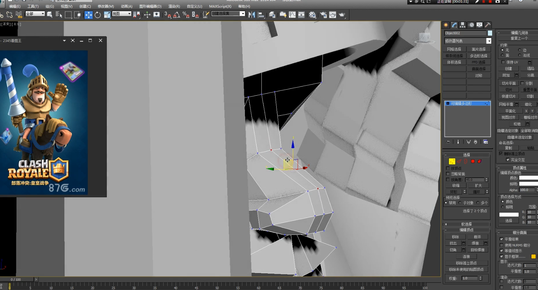Click the timeline frame slider 0 / 100
Screen dimensions: 538x290
click(x=16, y=279)
